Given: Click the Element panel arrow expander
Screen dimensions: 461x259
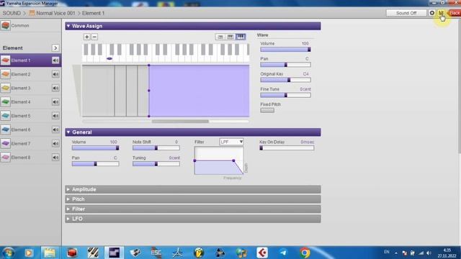Looking at the screenshot, I should click(55, 48).
